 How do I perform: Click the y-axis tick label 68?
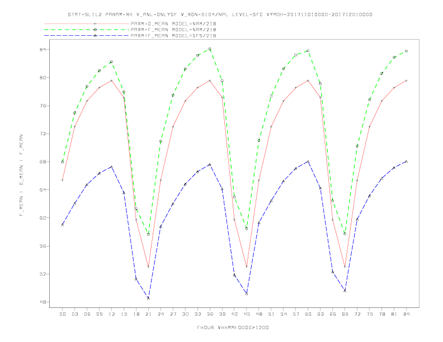pyautogui.click(x=43, y=162)
